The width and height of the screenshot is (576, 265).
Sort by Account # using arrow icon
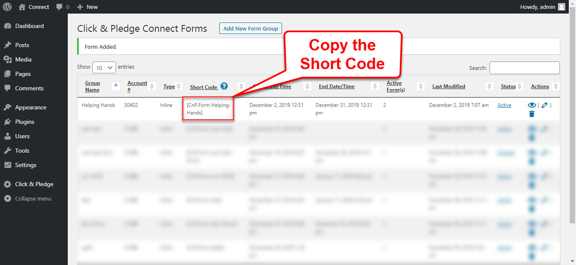(152, 86)
